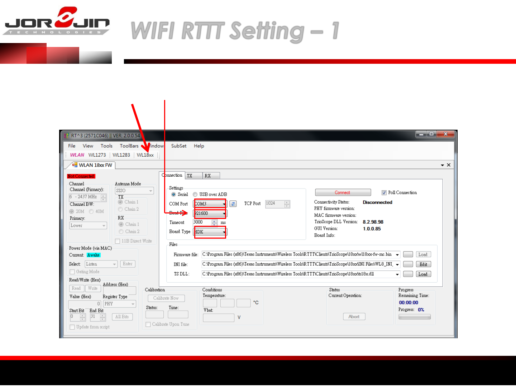Viewport: 516px width, 387px height.
Task: Click the All Bits button
Action: tap(122, 317)
